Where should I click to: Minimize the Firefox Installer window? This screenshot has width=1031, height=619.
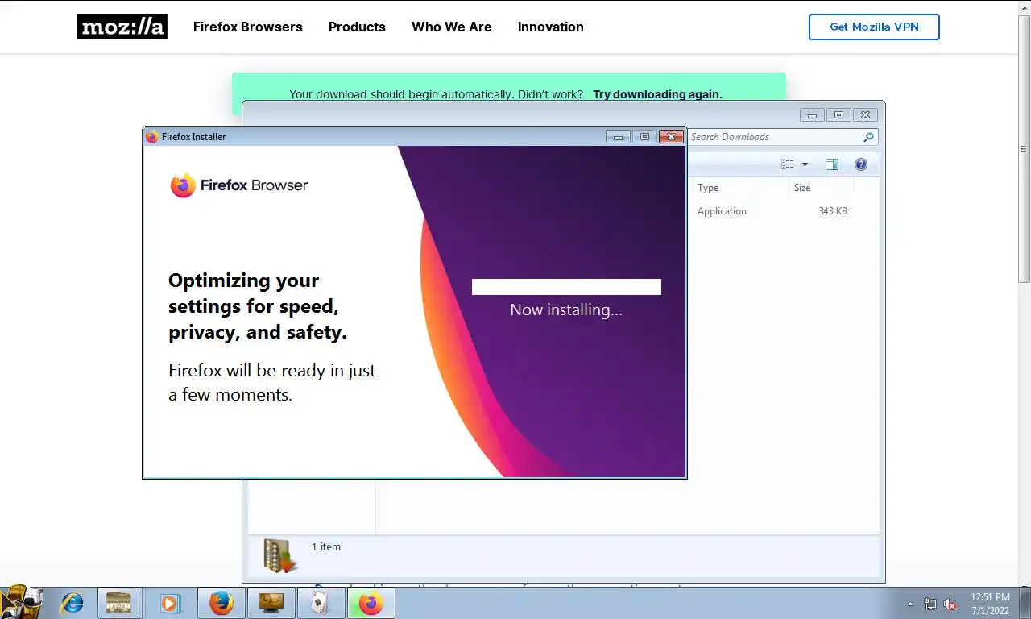pyautogui.click(x=619, y=137)
